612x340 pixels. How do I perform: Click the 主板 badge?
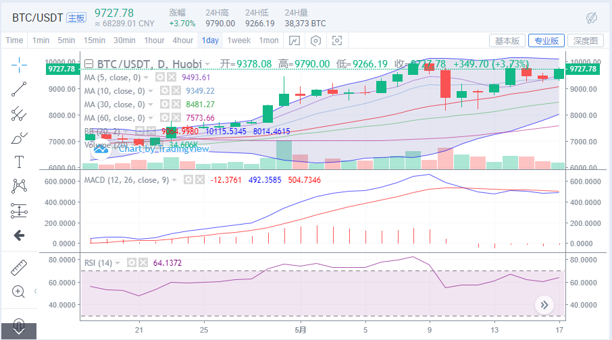pos(76,18)
